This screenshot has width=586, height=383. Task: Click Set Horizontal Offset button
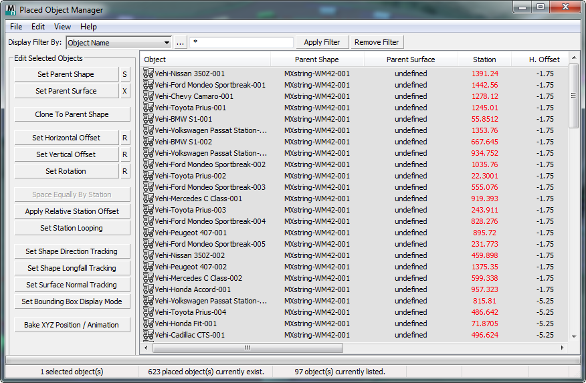(x=66, y=138)
